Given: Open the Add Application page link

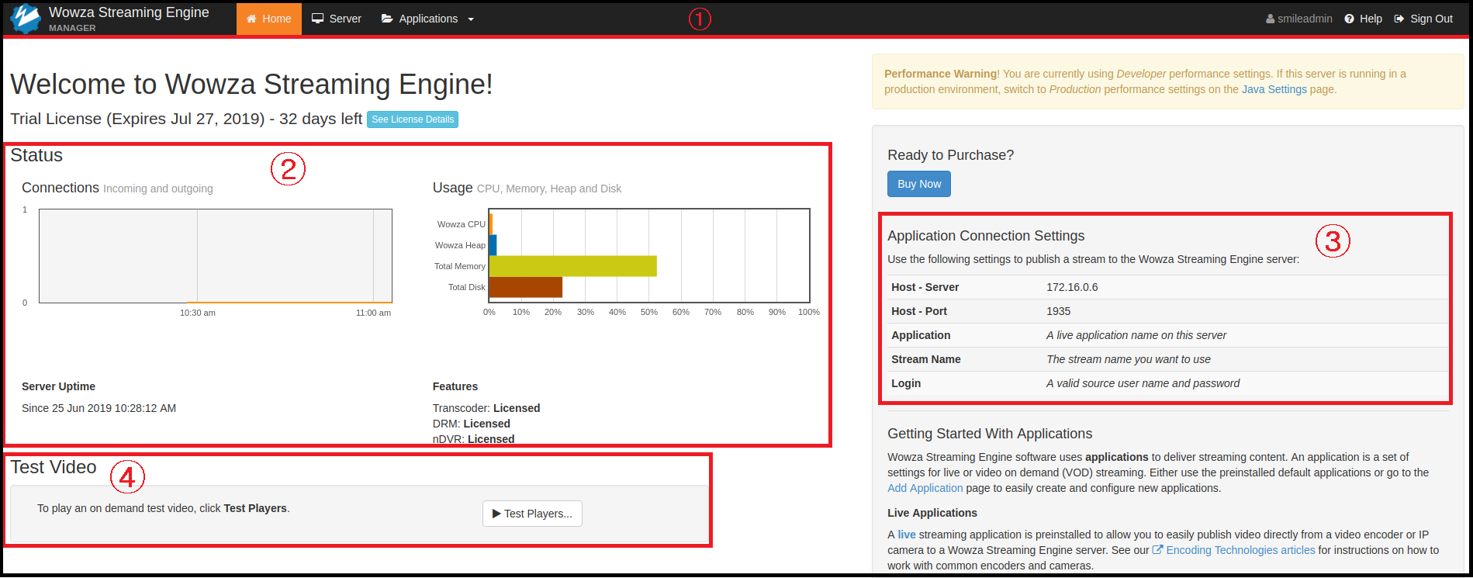Looking at the screenshot, I should pyautogui.click(x=925, y=488).
